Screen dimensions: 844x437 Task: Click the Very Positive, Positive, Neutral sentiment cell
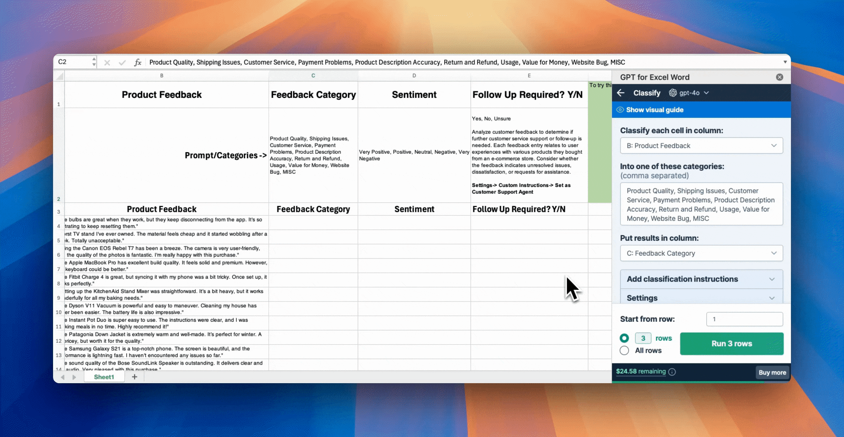tap(414, 155)
